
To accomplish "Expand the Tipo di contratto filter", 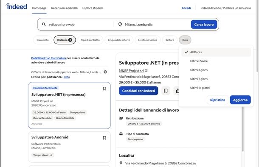I will click(x=90, y=40).
